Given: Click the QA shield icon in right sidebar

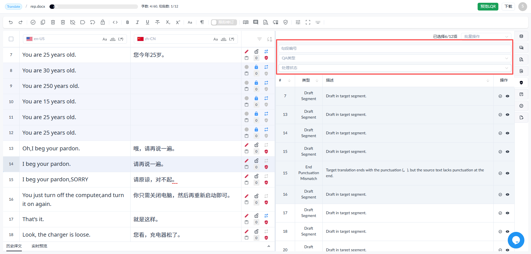Looking at the screenshot, I should coord(521,83).
